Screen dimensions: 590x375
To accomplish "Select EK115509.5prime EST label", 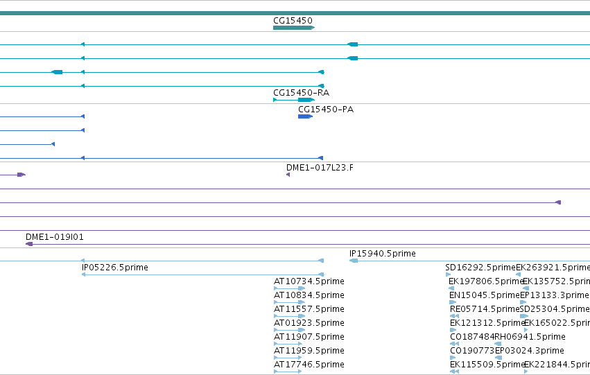I will click(487, 365).
